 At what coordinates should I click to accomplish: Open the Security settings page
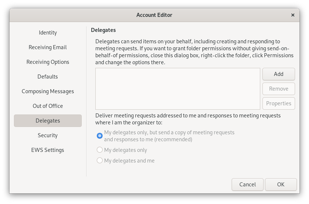48,135
